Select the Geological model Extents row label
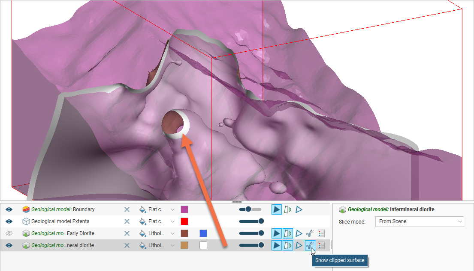The height and width of the screenshot is (271, 474). coord(60,221)
